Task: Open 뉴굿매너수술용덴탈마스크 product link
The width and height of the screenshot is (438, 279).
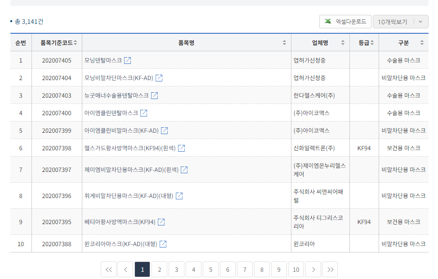Action: pyautogui.click(x=116, y=95)
